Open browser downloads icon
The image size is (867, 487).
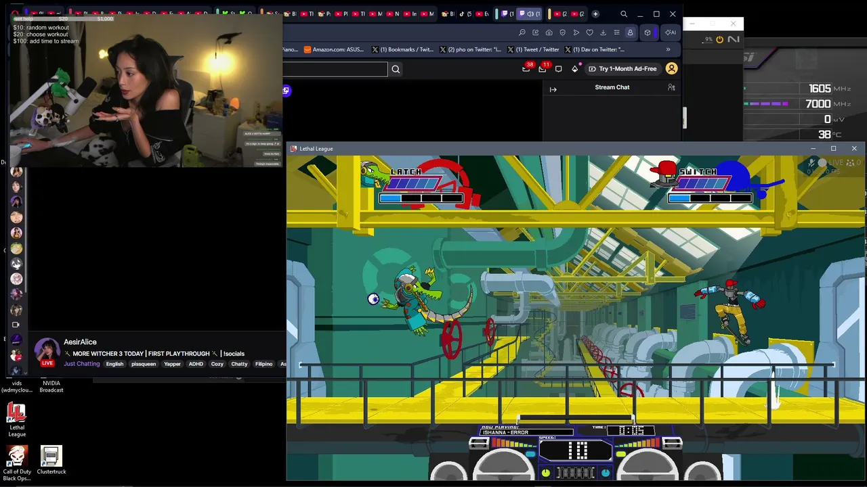603,32
